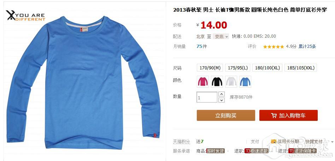Choose size 180/100(XL)

(x=268, y=68)
